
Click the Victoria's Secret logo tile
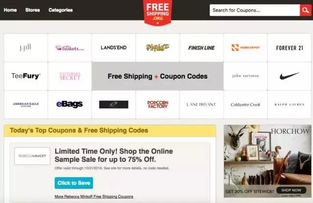point(69,76)
